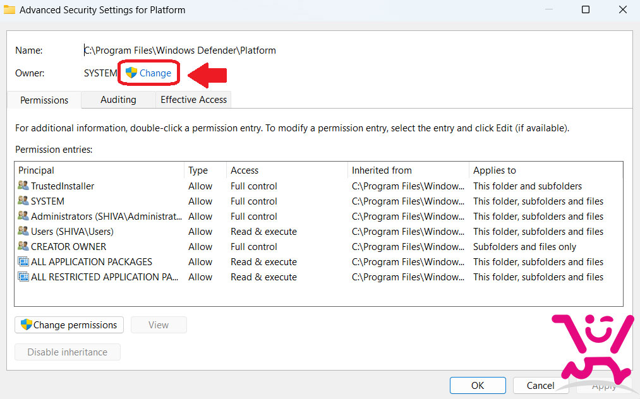
Task: Click the folder path in the Name field
Action: point(180,50)
